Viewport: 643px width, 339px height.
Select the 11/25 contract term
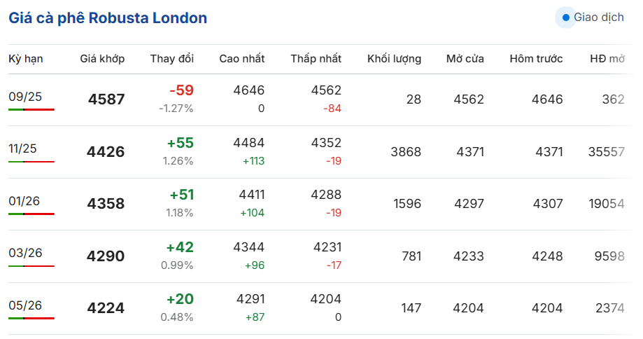point(22,148)
